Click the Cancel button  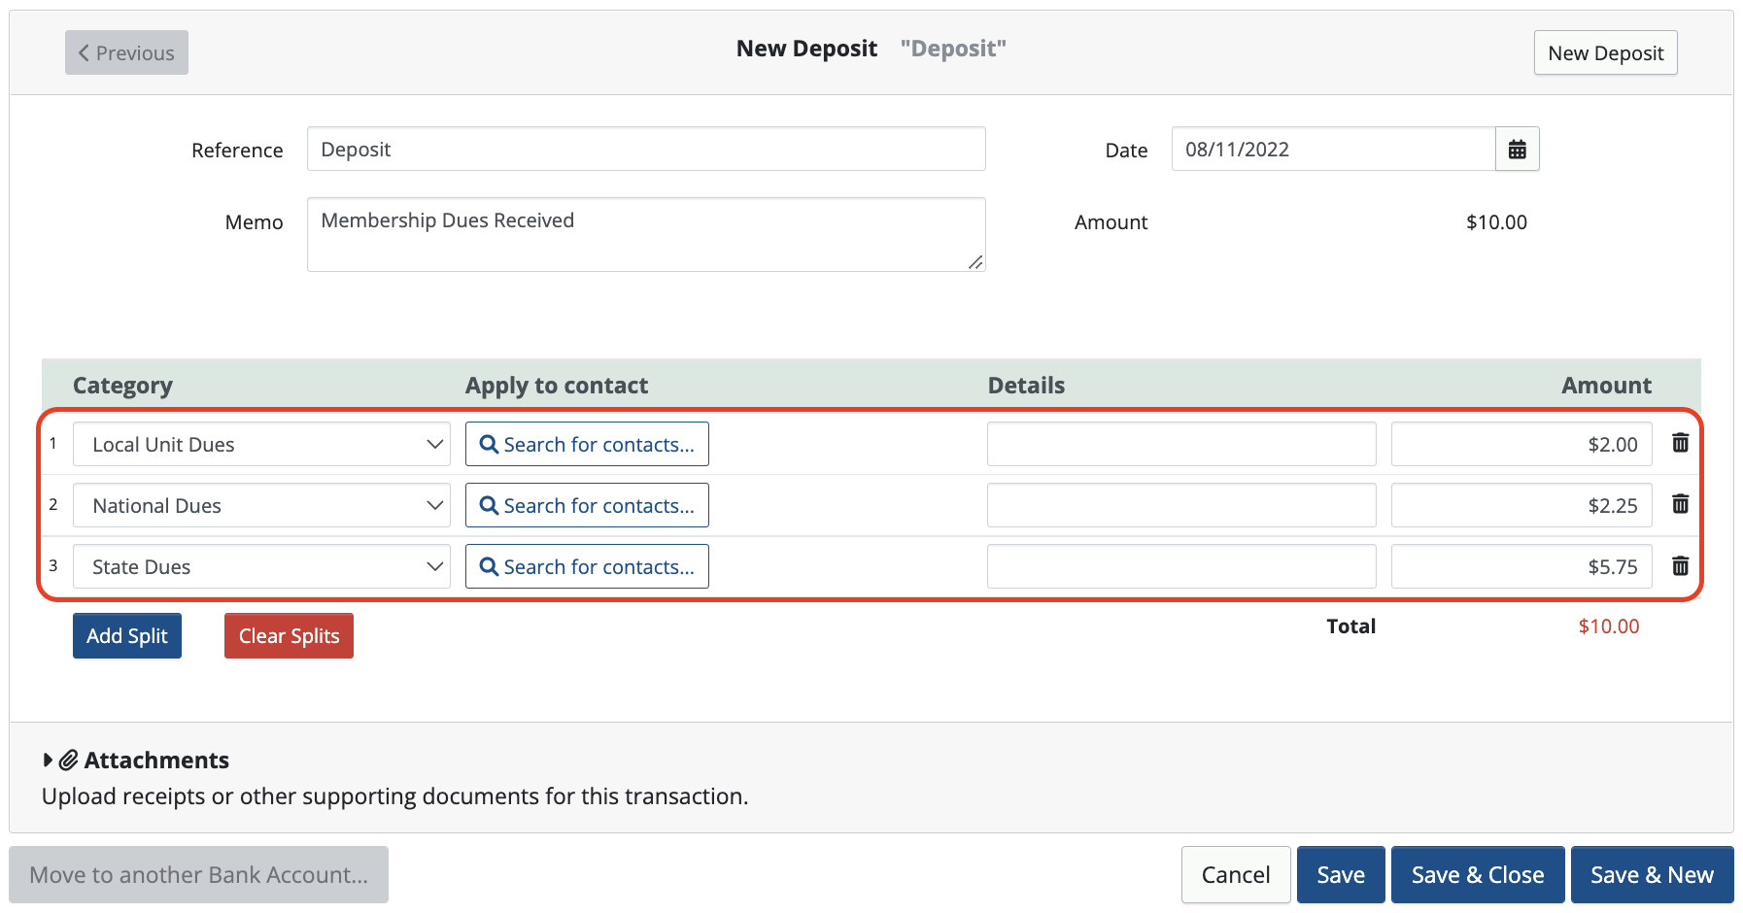(1236, 875)
